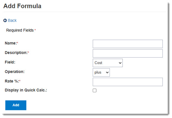Click the Field label text

coord(10,62)
